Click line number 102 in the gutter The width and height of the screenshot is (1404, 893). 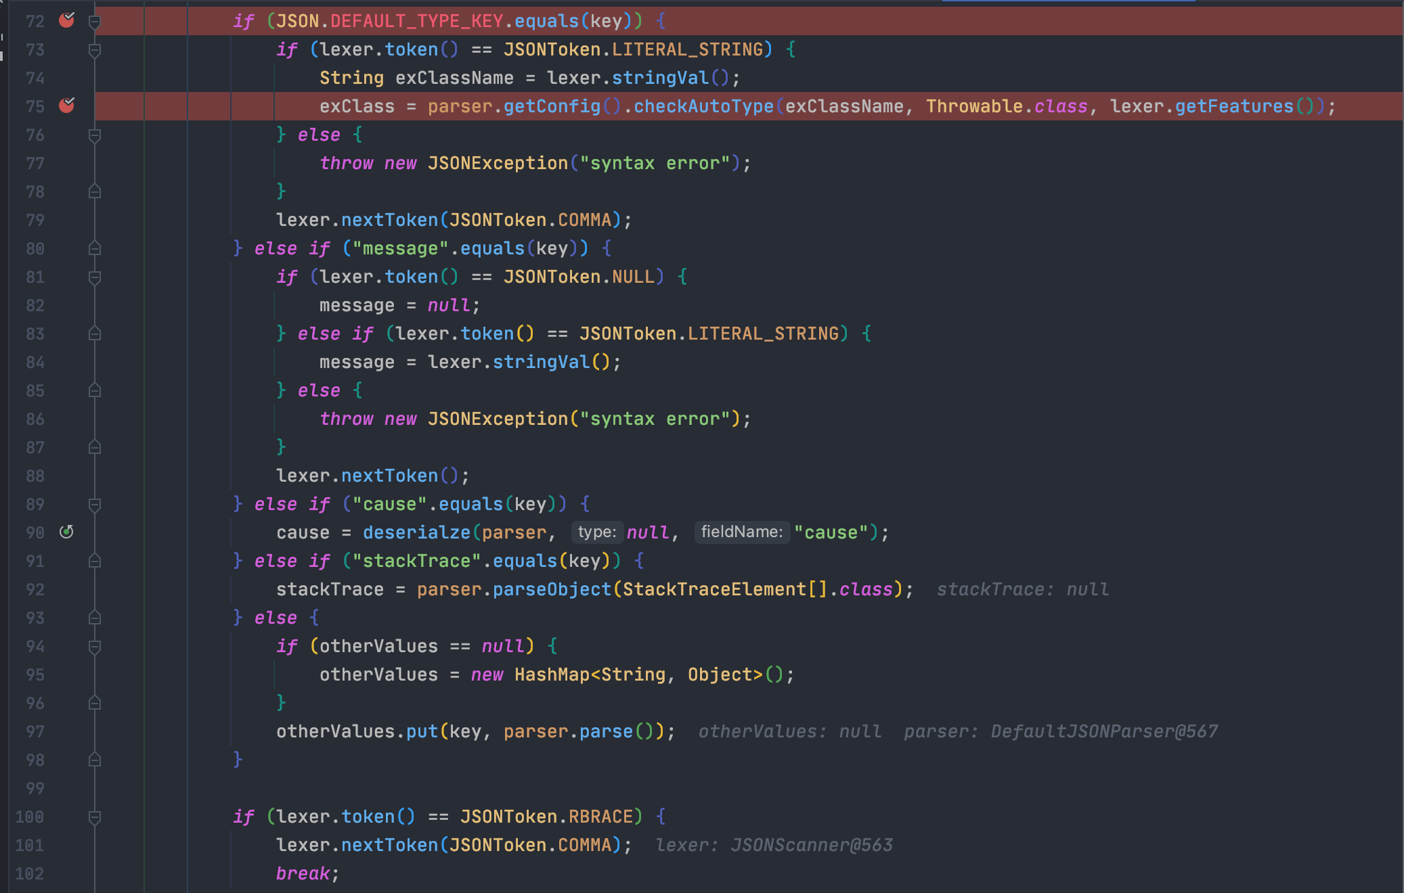tap(30, 874)
